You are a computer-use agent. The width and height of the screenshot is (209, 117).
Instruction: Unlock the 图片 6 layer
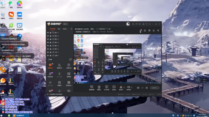pos(50,36)
